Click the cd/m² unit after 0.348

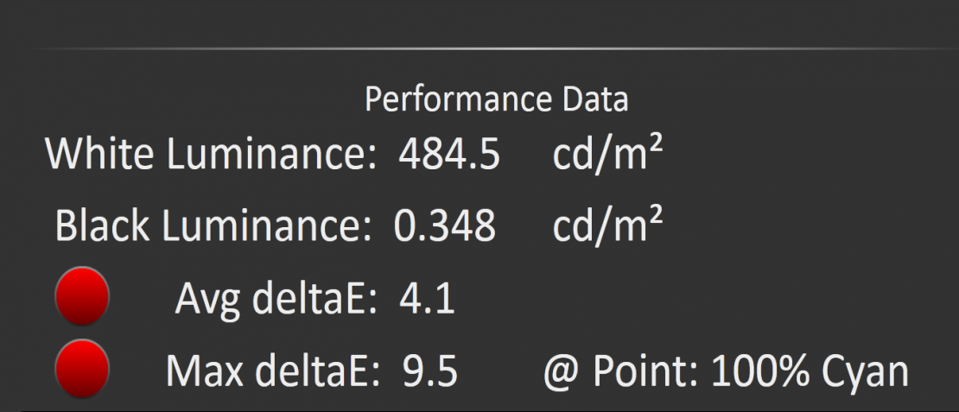(x=608, y=225)
